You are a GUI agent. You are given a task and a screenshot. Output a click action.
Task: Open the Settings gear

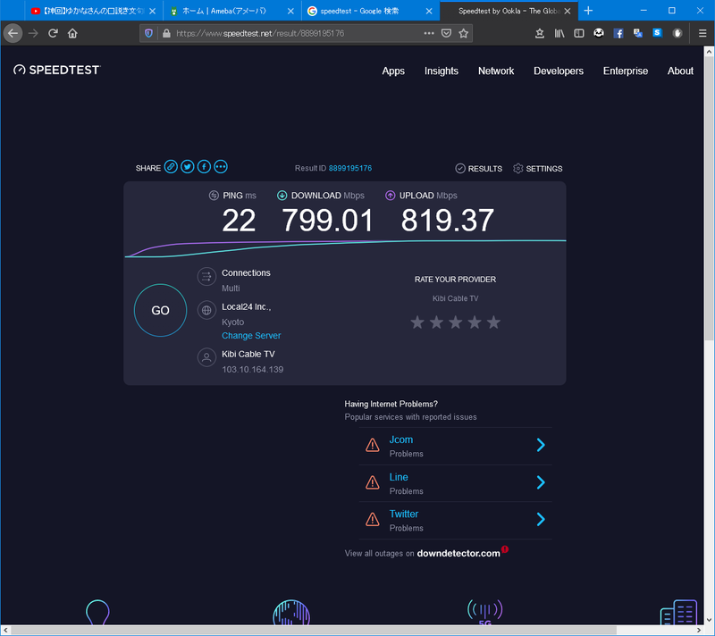click(538, 168)
